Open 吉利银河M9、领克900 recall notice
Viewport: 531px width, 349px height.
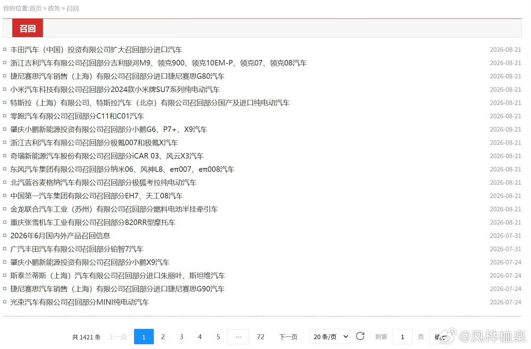coord(159,63)
